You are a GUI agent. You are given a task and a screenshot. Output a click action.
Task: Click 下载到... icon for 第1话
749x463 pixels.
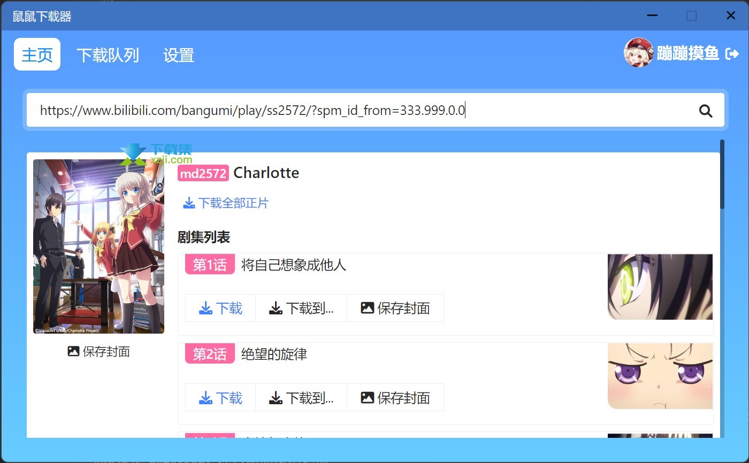[276, 308]
